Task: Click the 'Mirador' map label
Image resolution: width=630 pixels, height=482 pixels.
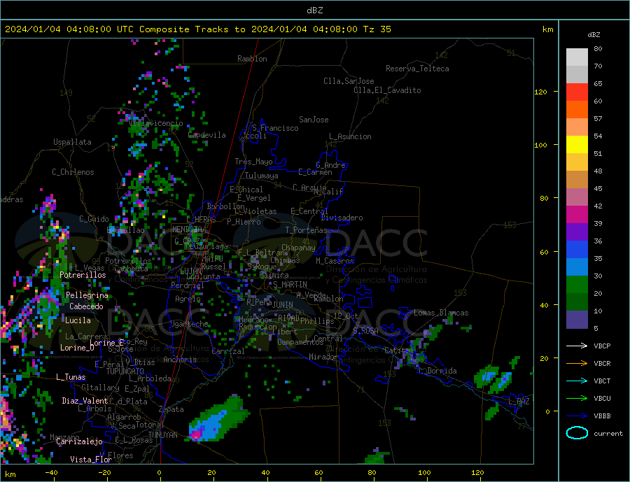Action: coord(323,357)
